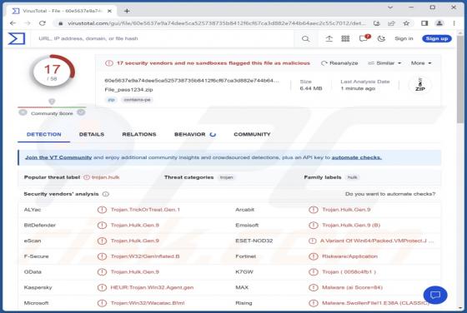Click the VirusTotal logo icon

[x=17, y=38]
